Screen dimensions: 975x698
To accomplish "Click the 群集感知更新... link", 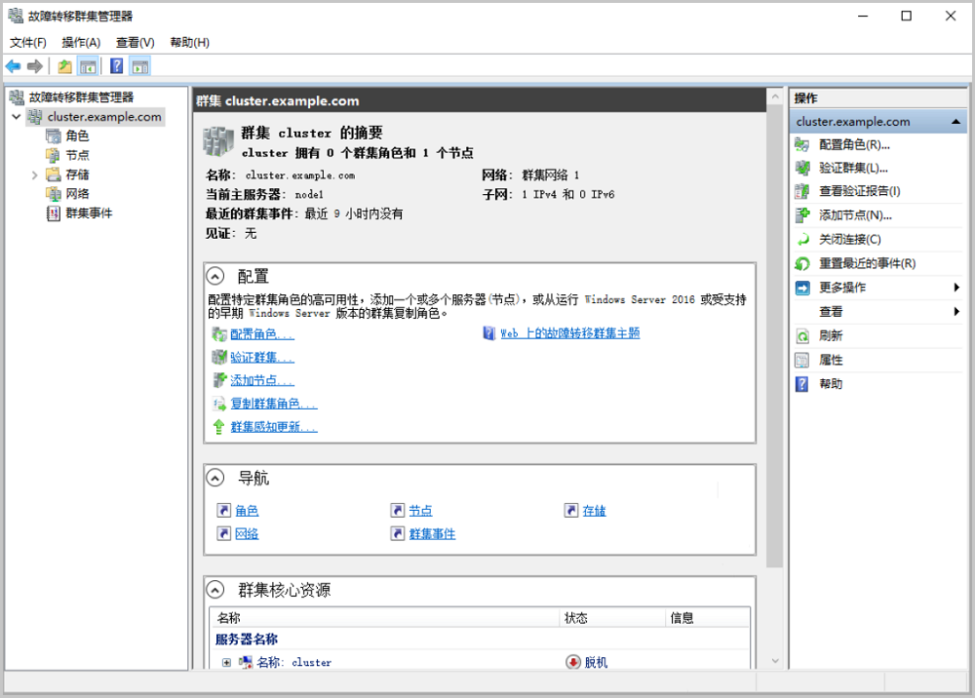I will click(273, 427).
